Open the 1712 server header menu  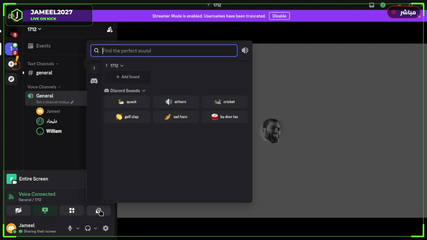(x=34, y=29)
